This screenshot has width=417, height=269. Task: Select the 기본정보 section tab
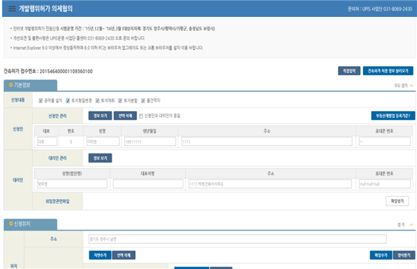30,85
